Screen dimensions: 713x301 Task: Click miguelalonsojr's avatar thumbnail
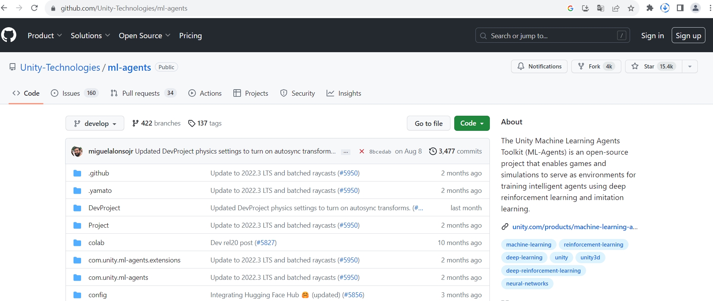point(77,151)
